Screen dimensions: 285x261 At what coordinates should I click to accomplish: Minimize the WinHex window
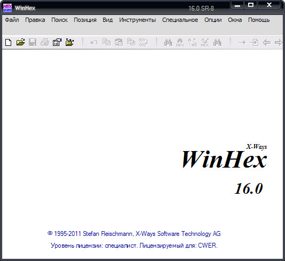[237, 5]
